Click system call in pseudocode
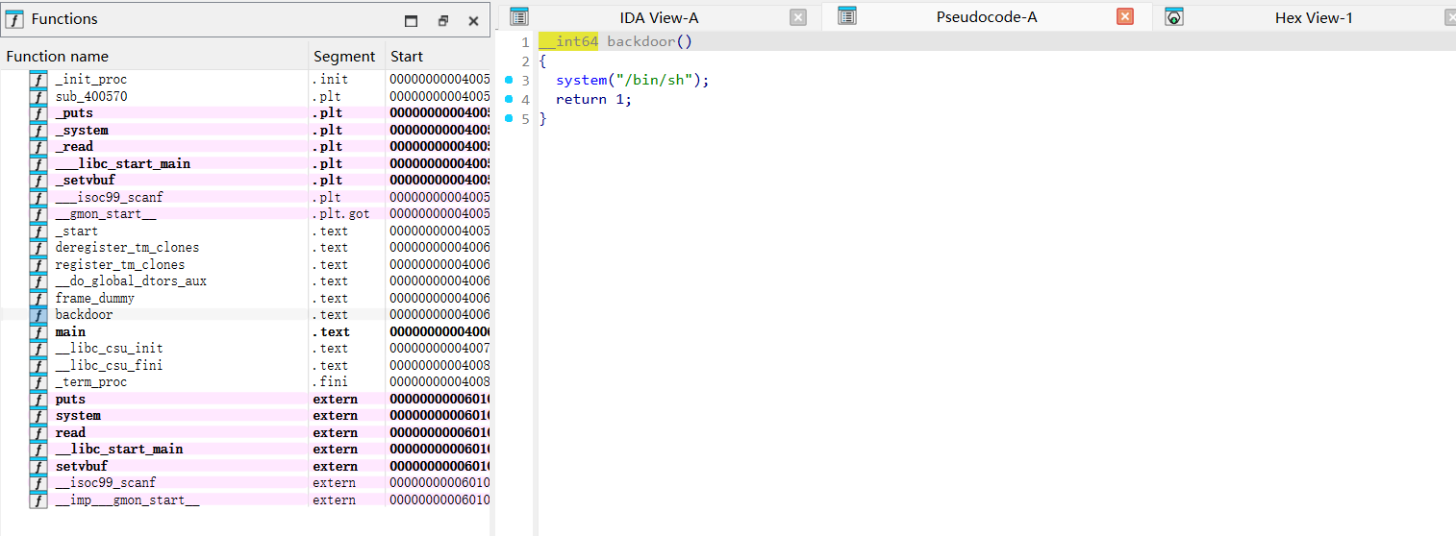The image size is (1456, 536). (x=581, y=81)
